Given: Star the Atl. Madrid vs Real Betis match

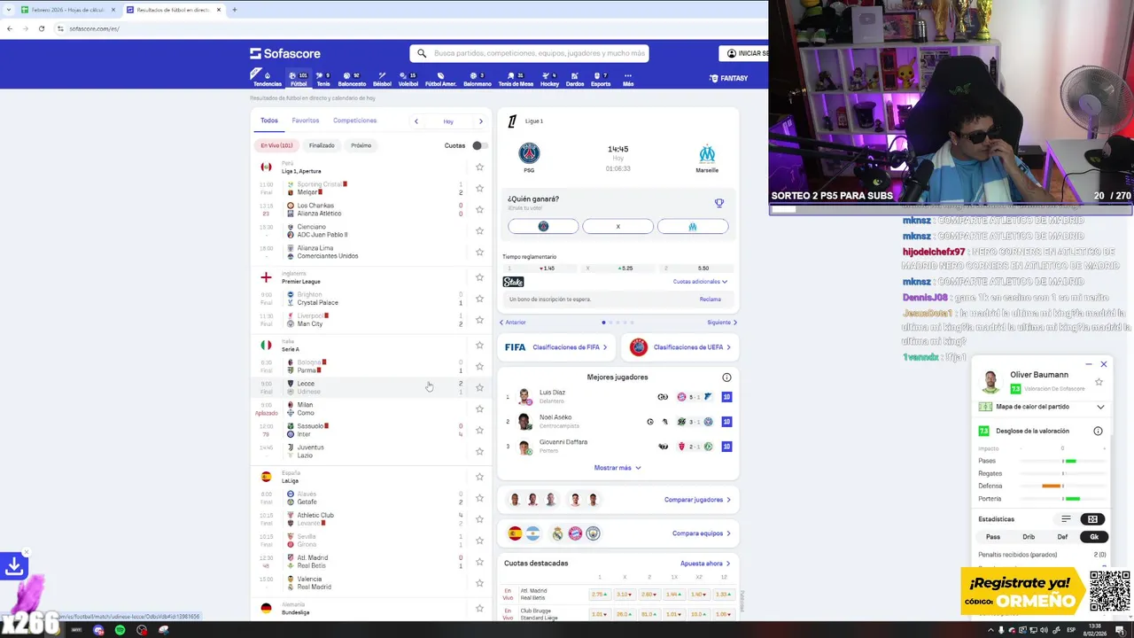Looking at the screenshot, I should [479, 562].
